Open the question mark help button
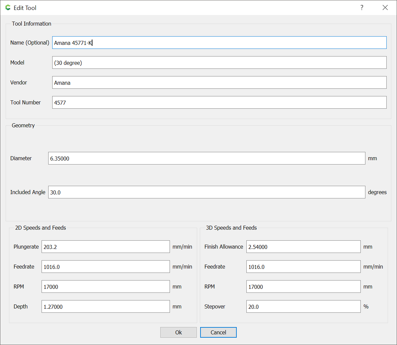Viewport: 397px width, 345px height. tap(362, 8)
